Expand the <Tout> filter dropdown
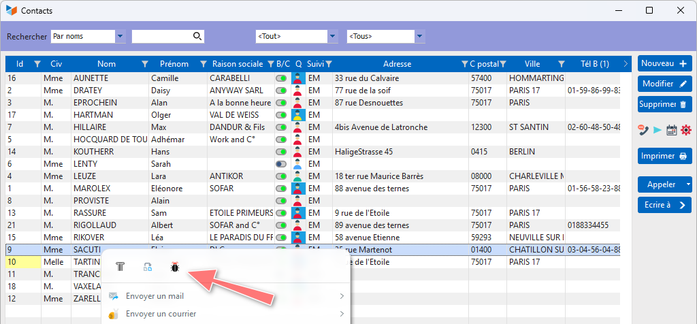Screen dimensions: 697x324 (x=332, y=36)
